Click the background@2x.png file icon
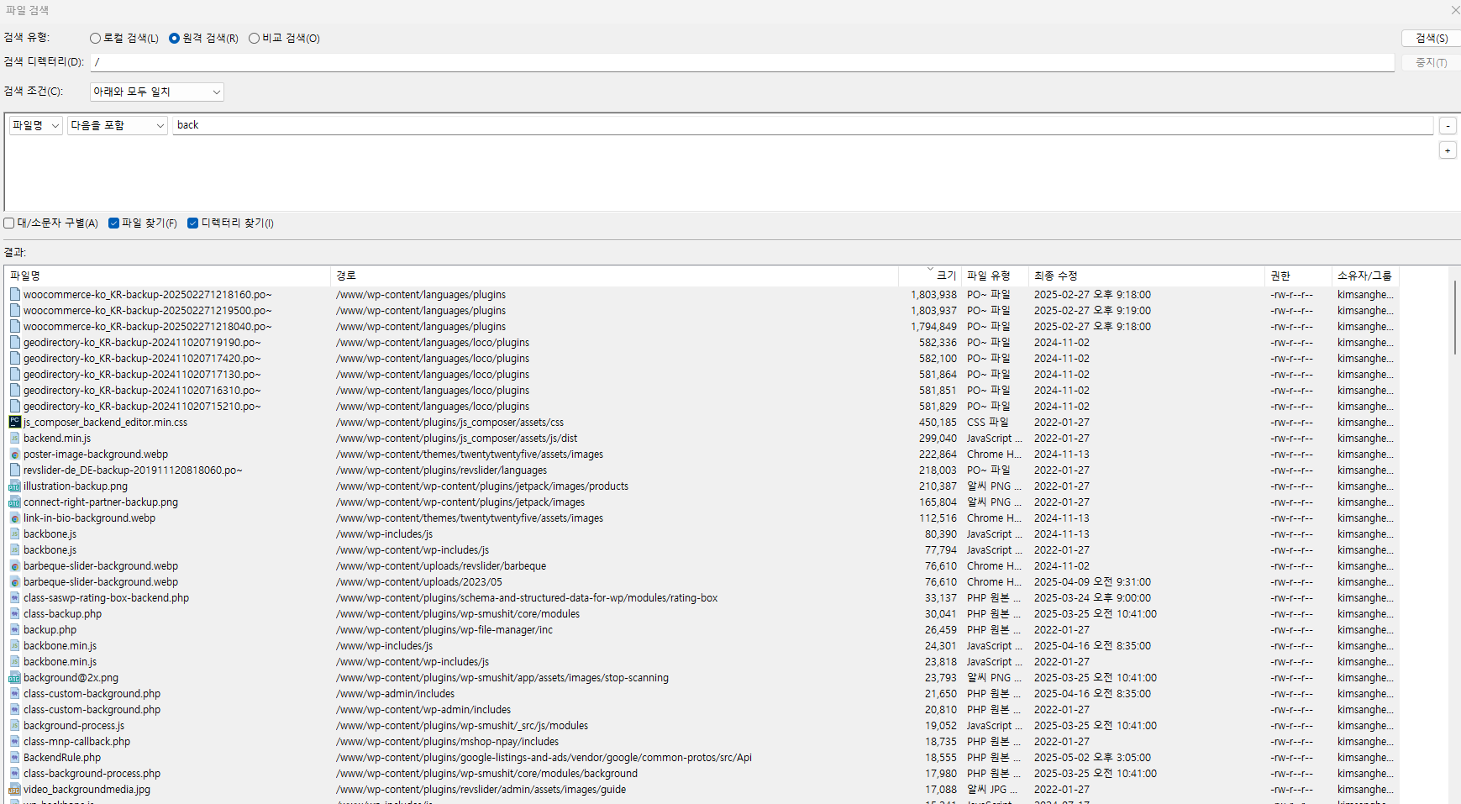The width and height of the screenshot is (1461, 804). point(14,678)
